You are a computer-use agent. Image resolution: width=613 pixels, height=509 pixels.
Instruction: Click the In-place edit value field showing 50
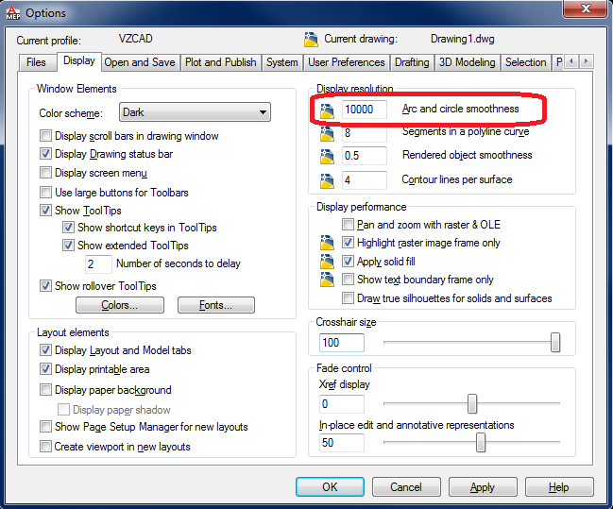(x=342, y=443)
